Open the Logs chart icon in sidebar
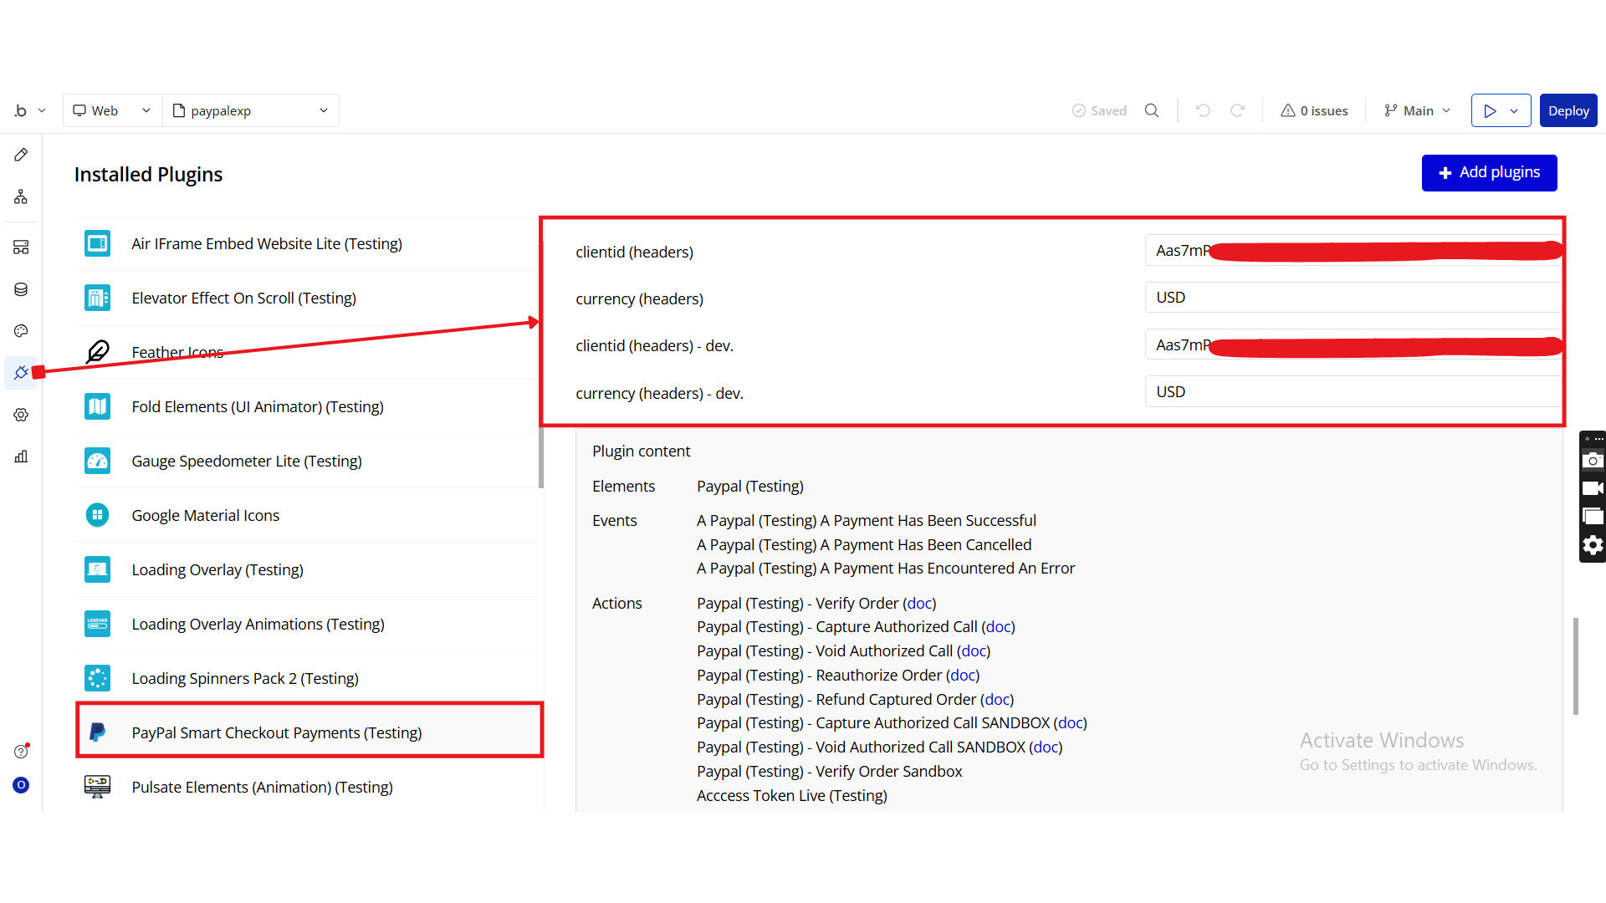Image resolution: width=1606 pixels, height=903 pixels. (x=21, y=457)
